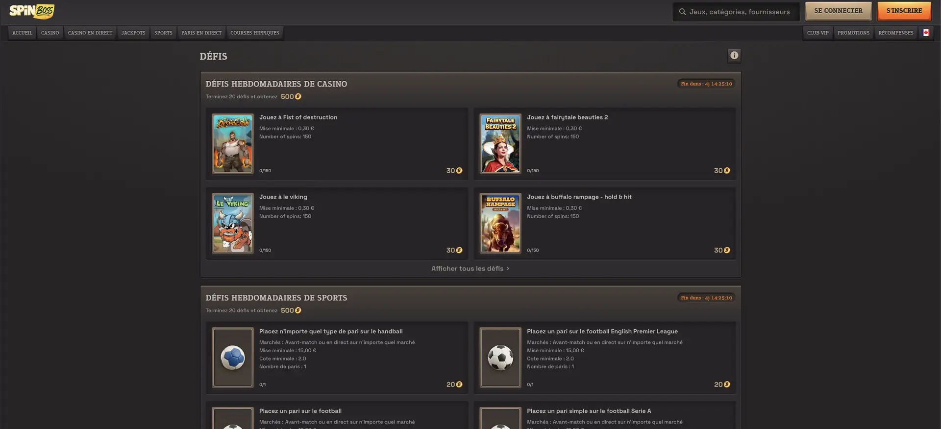Viewport: 941px width, 429px height.
Task: Click the sports challenges countdown badge
Action: click(x=706, y=298)
